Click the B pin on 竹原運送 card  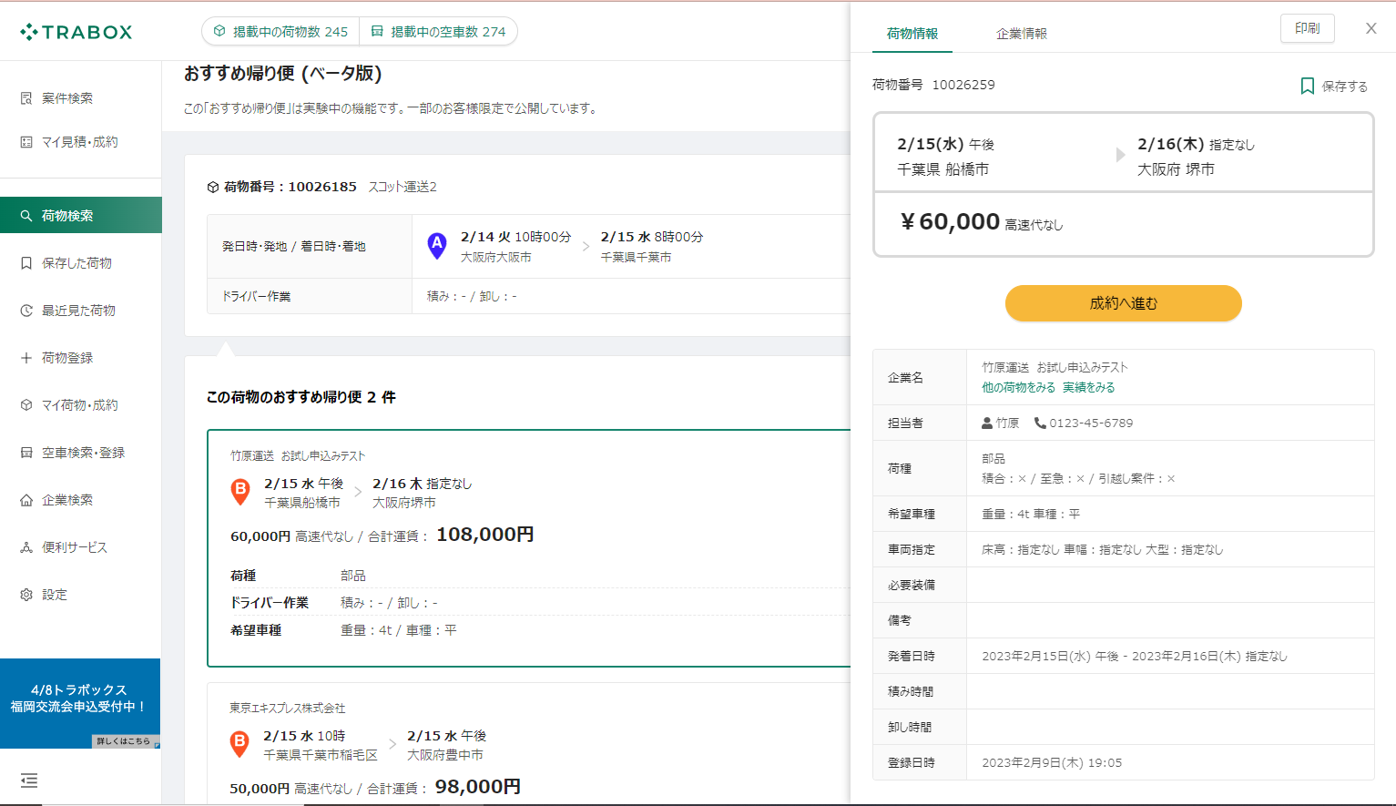click(240, 492)
